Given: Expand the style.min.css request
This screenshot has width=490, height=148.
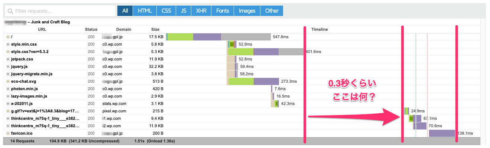Looking at the screenshot, I should pyautogui.click(x=8, y=44).
